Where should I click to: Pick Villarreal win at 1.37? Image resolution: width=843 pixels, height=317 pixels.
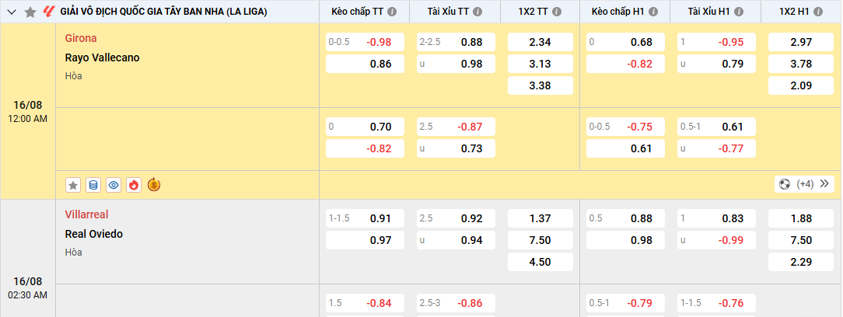coord(540,218)
